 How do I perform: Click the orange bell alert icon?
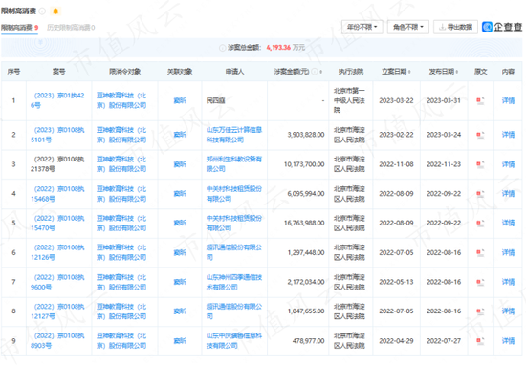55,11
